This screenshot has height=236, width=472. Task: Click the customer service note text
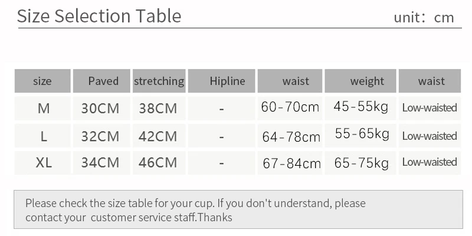(x=195, y=210)
